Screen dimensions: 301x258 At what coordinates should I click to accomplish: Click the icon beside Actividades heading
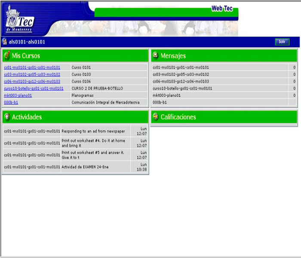7,117
